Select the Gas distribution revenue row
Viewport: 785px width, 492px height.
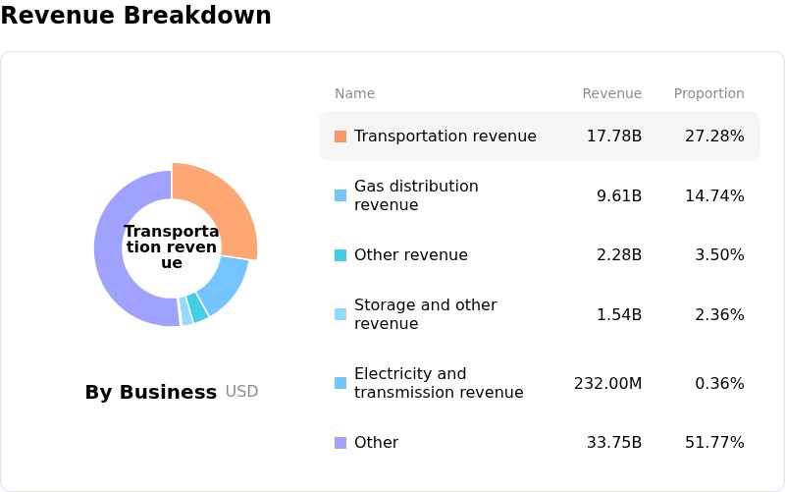point(540,195)
